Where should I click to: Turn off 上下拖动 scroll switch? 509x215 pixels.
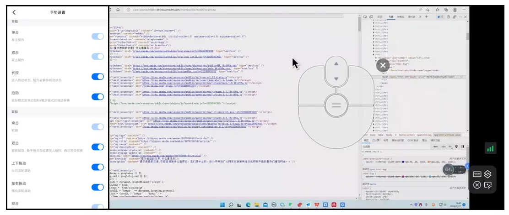coord(97,167)
